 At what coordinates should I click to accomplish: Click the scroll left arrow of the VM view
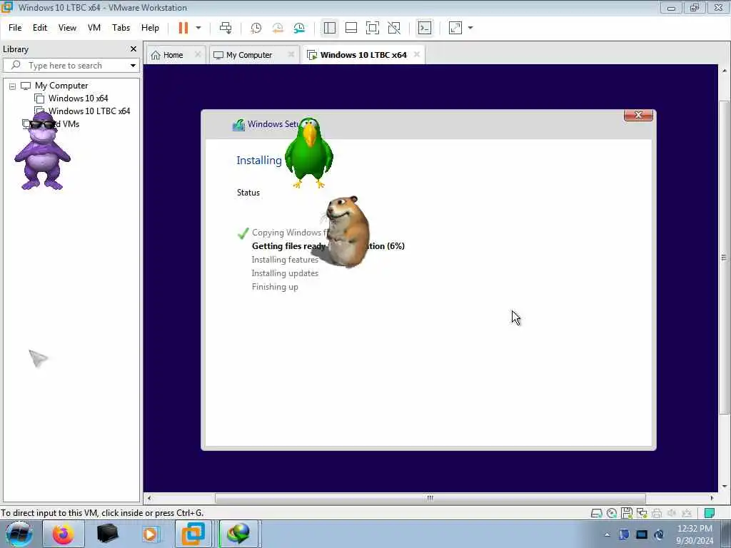149,498
